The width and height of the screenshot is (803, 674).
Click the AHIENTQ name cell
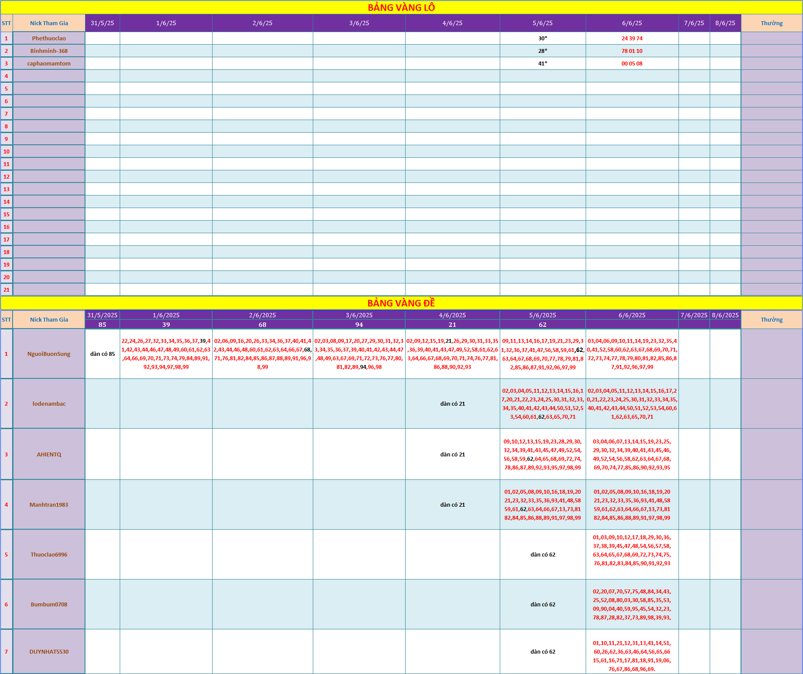click(x=49, y=454)
